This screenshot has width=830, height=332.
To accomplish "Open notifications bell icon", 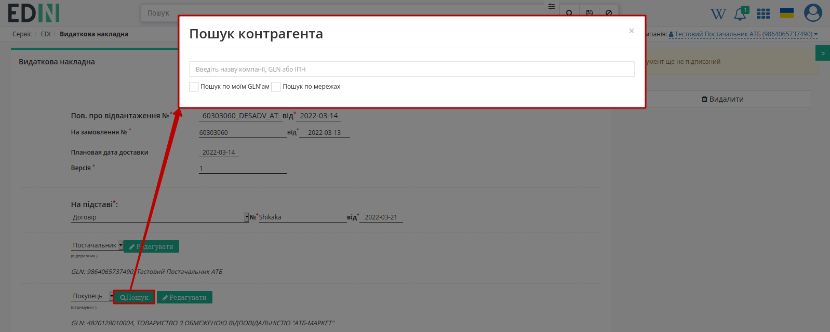I will click(x=740, y=14).
